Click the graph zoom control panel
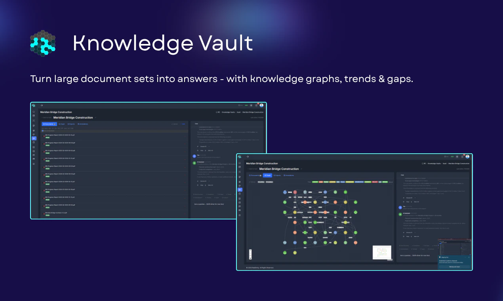503x301 pixels. point(250,254)
